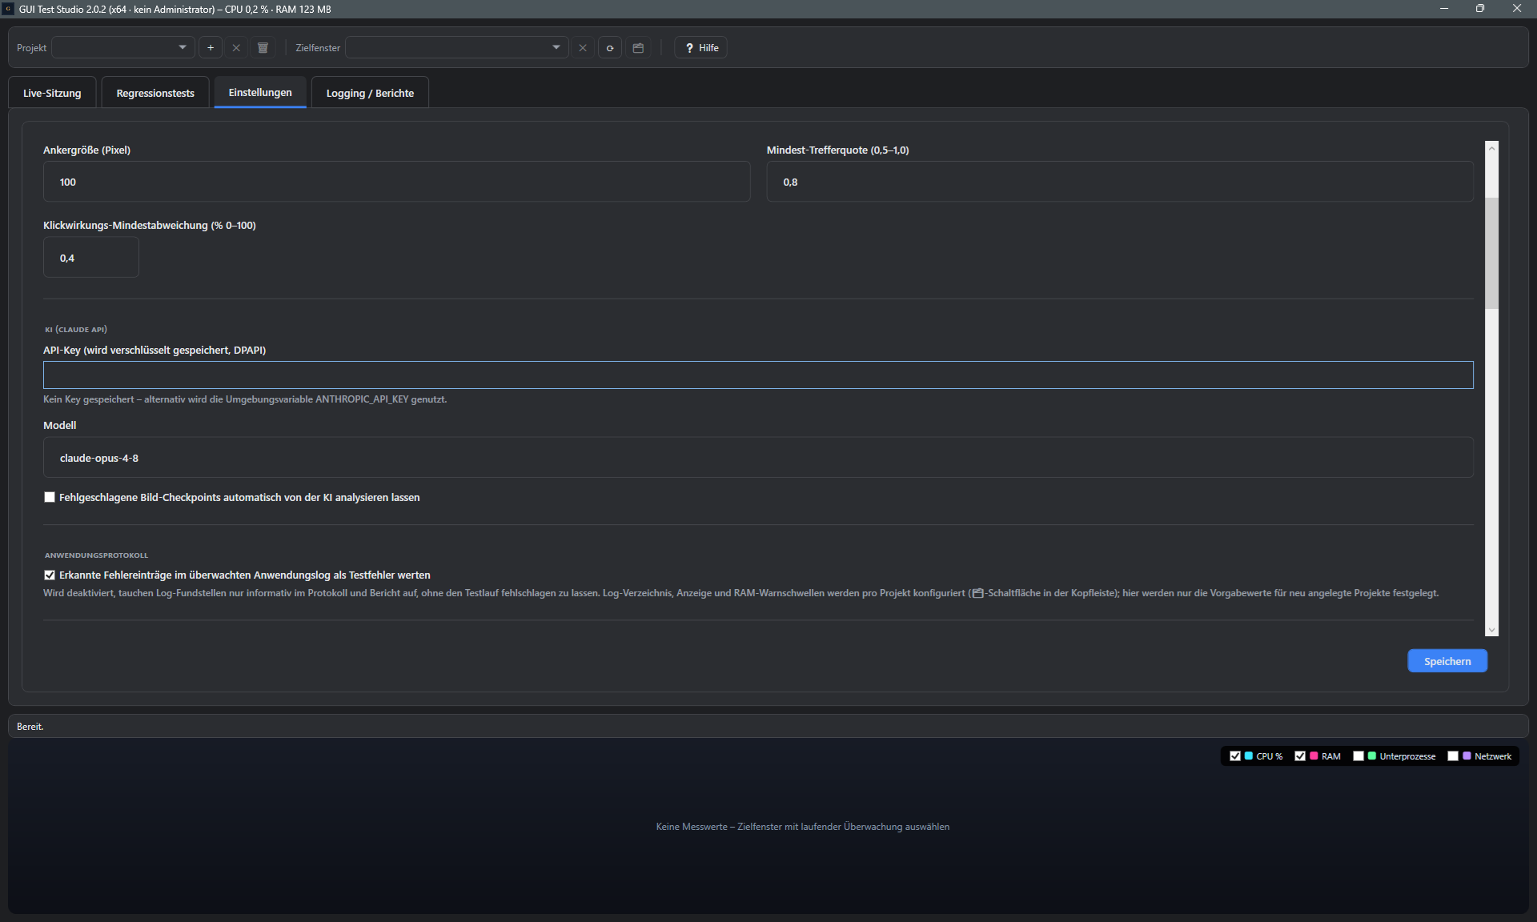The height and width of the screenshot is (922, 1537).
Task: Focus the API-Key input field
Action: (x=758, y=375)
